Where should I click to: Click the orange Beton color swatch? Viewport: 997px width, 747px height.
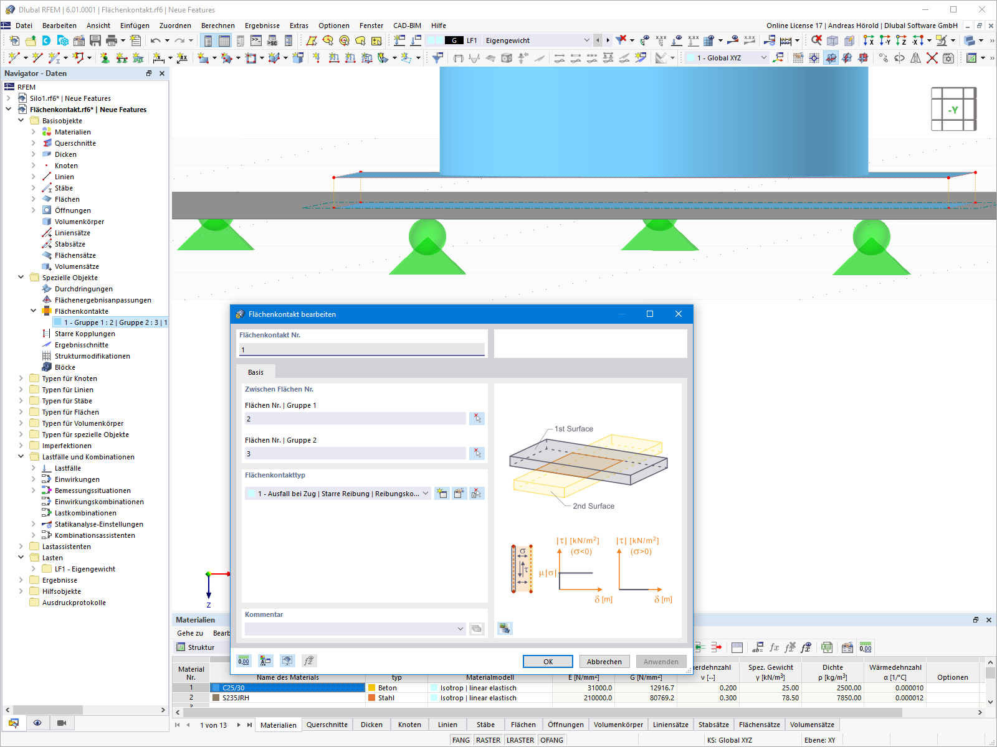(x=371, y=688)
